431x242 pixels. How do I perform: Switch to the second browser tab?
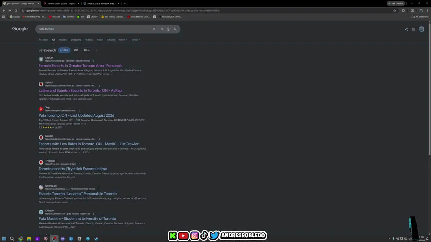(61, 3)
